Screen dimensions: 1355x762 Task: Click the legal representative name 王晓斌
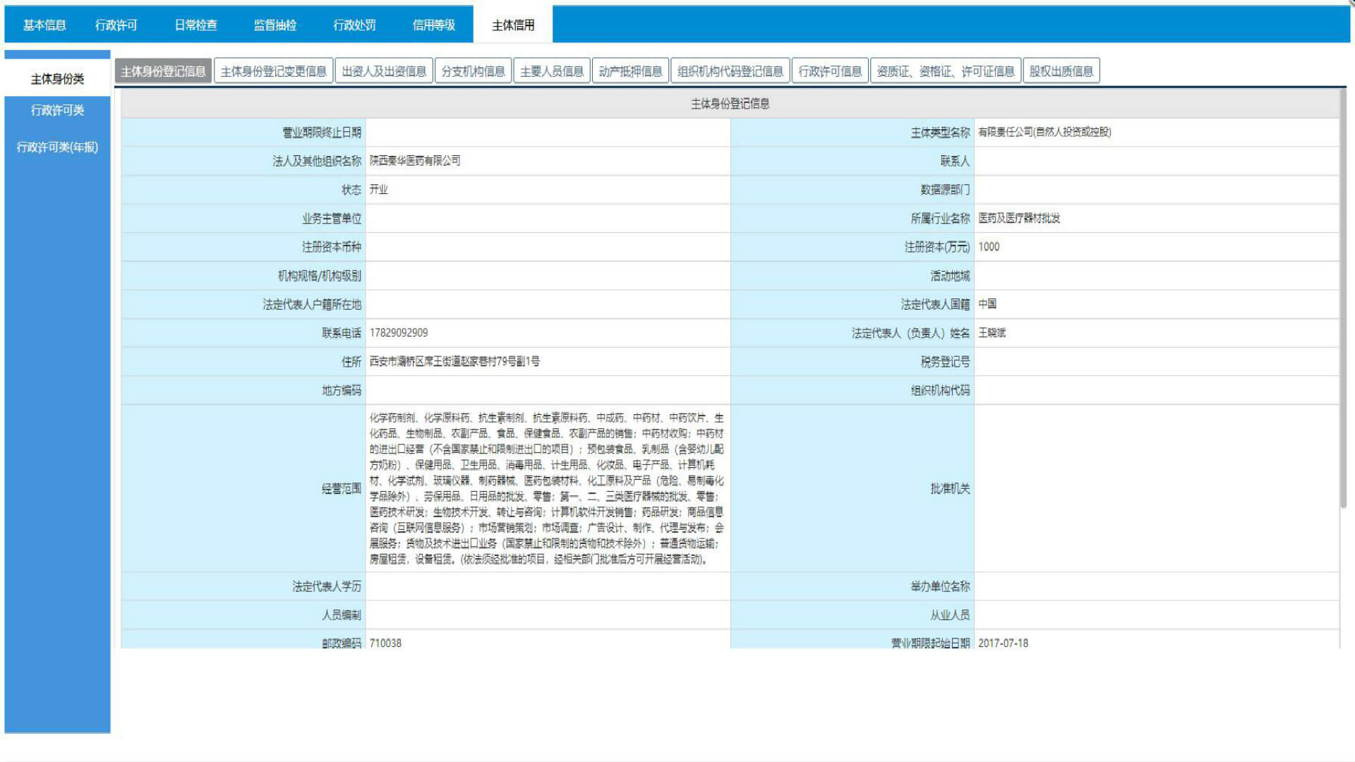[x=992, y=333]
